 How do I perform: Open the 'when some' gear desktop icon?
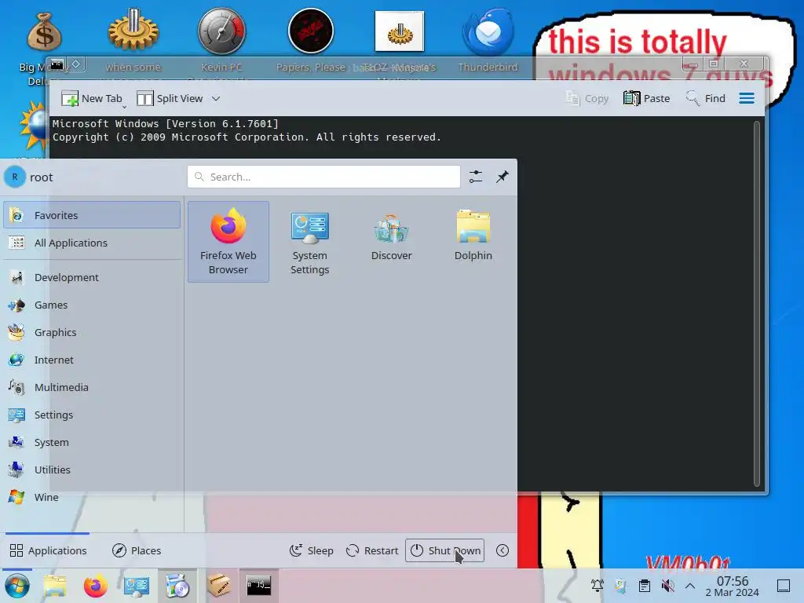pos(133,41)
